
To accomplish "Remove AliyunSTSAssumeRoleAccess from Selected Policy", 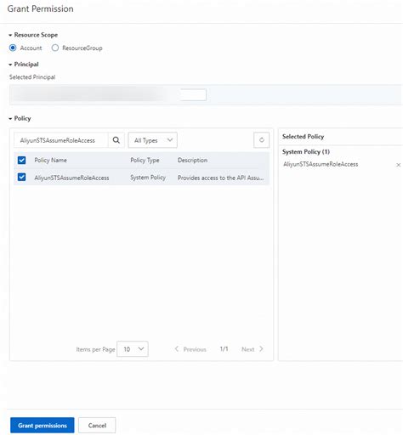I will click(x=398, y=165).
